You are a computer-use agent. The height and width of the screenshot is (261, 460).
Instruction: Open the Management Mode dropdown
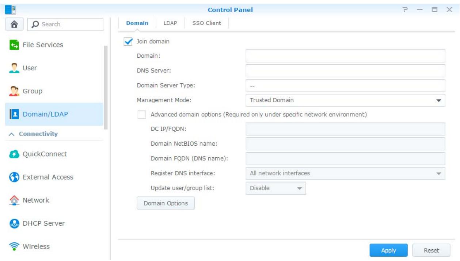click(x=345, y=100)
